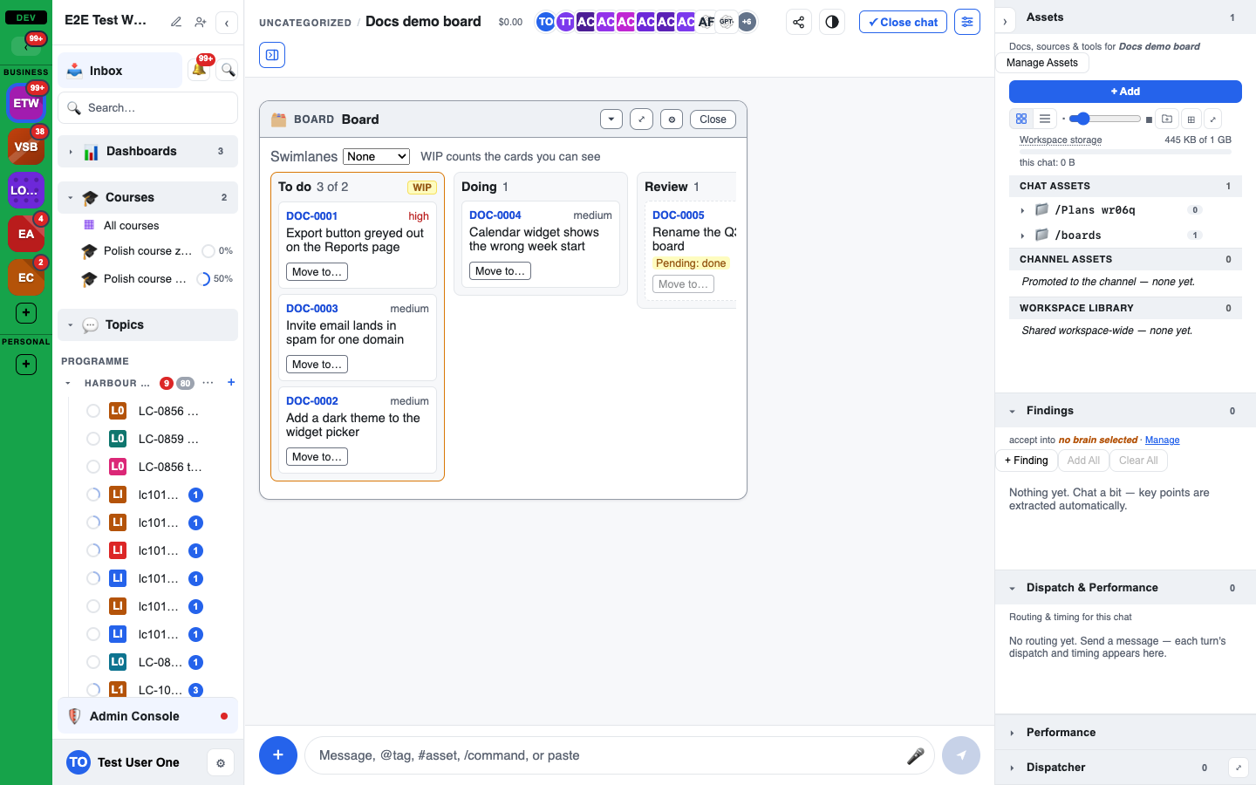Switch Assets to grid view

[1021, 119]
